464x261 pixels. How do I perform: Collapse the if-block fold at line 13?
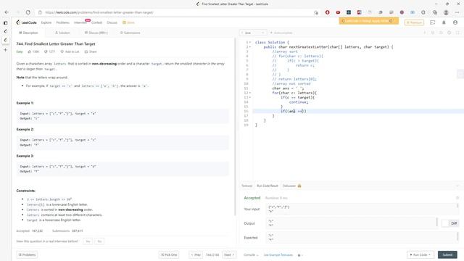coord(250,97)
